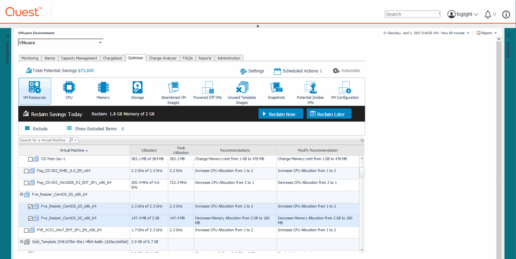This screenshot has height=259, width=516.
Task: Open Potential Zombie VMs category
Action: (x=310, y=92)
